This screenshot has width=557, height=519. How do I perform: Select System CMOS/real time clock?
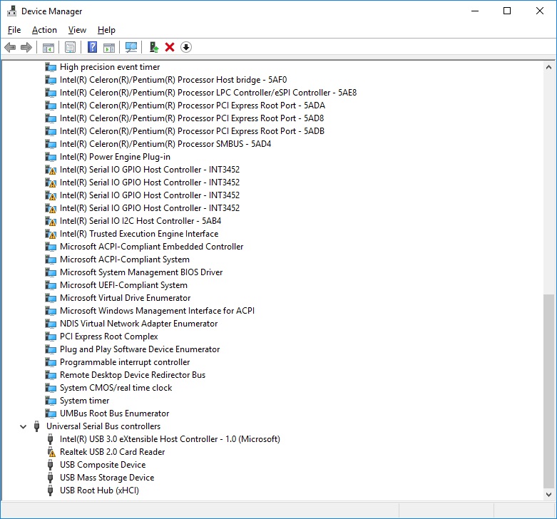pyautogui.click(x=116, y=388)
